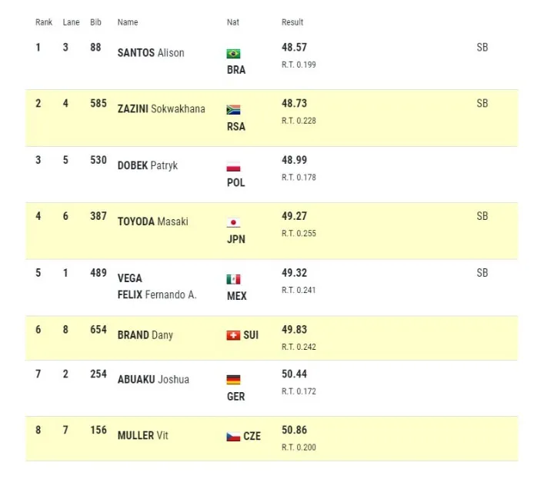534x479 pixels.
Task: Click the Rank column header
Action: 44,22
